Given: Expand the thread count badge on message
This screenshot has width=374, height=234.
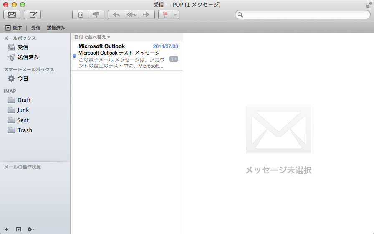Looking at the screenshot, I should coord(174,59).
